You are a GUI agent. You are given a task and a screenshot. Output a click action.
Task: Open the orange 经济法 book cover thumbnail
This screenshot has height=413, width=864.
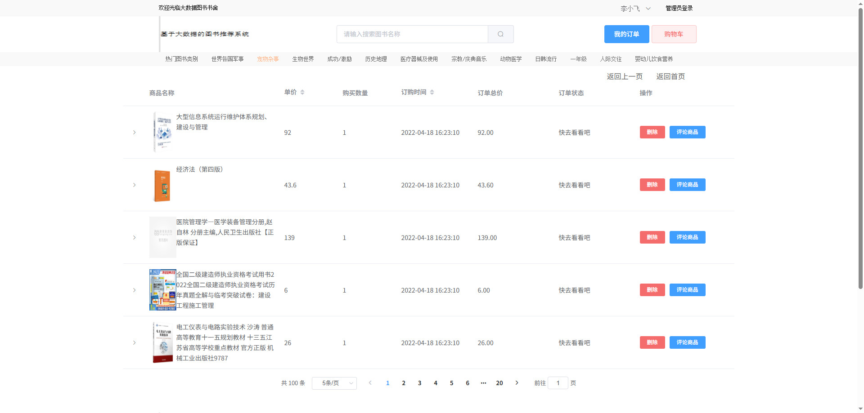coord(162,185)
